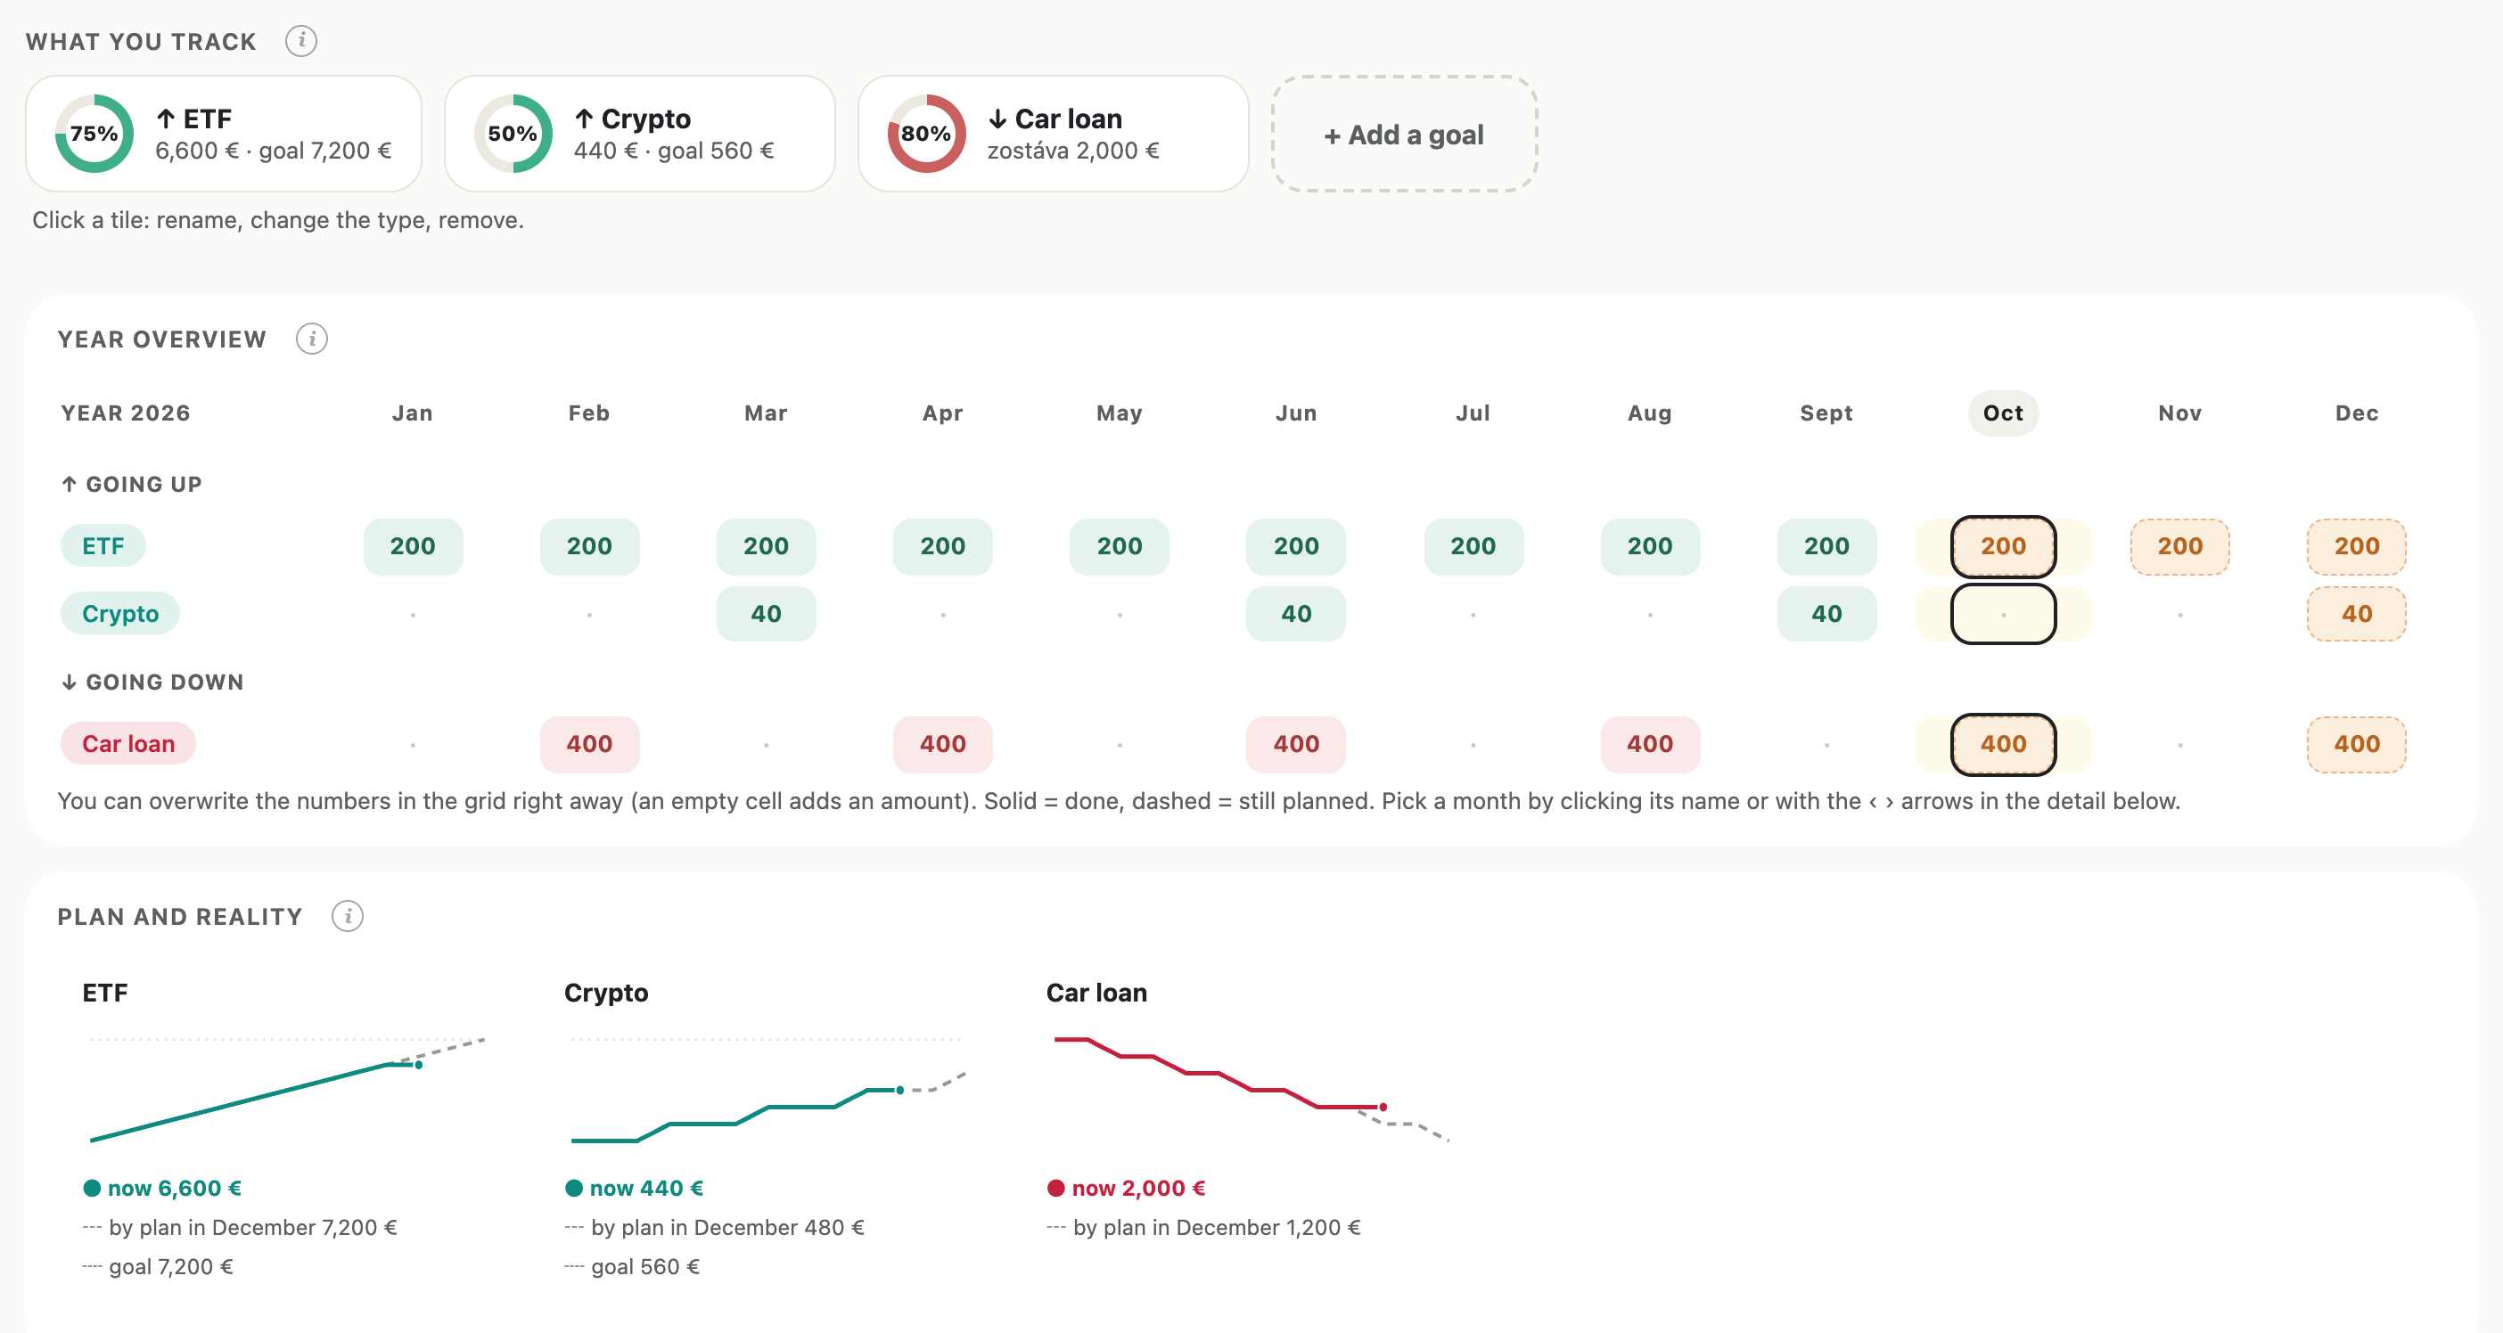Click the Car loan 80% progress ring
The height and width of the screenshot is (1333, 2503).
click(927, 134)
